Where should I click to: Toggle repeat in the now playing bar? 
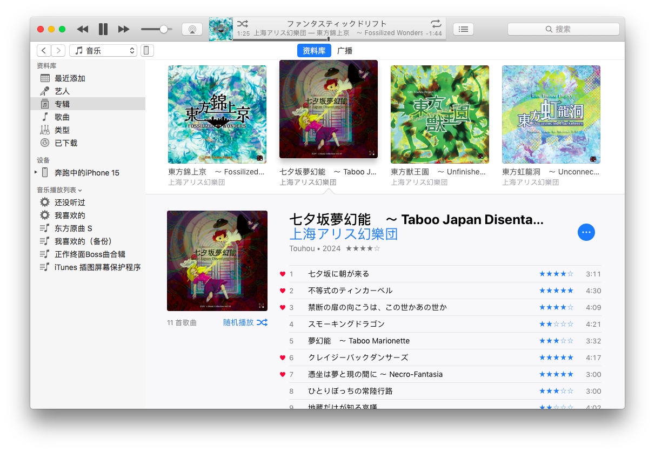tap(436, 24)
